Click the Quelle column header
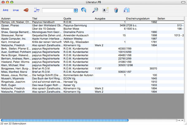The width and height of the screenshot is (187, 125). point(78,19)
